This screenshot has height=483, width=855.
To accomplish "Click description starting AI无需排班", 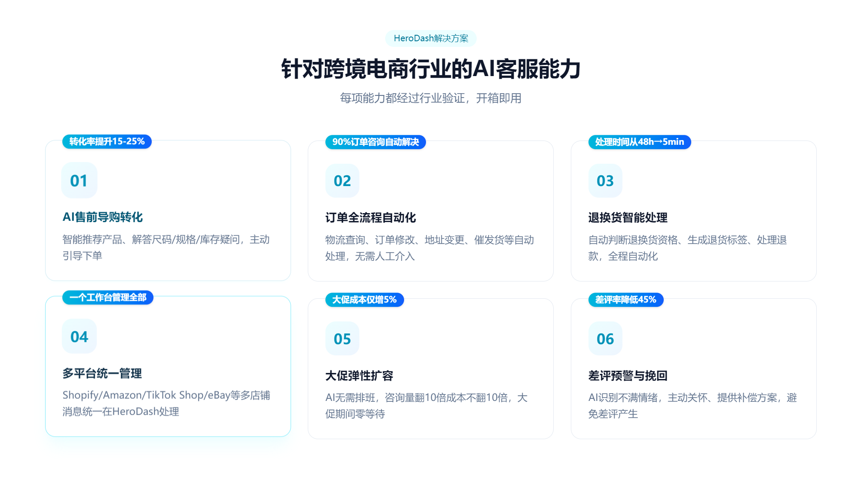I will pos(426,406).
